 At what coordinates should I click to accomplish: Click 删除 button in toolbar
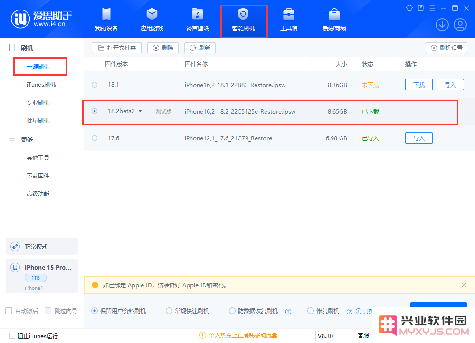tap(163, 48)
